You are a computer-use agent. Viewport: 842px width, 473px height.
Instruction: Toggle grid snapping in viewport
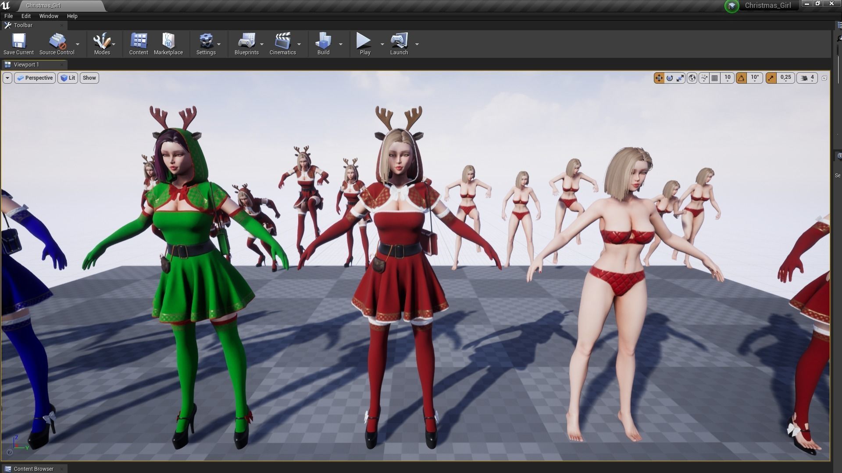pyautogui.click(x=715, y=78)
